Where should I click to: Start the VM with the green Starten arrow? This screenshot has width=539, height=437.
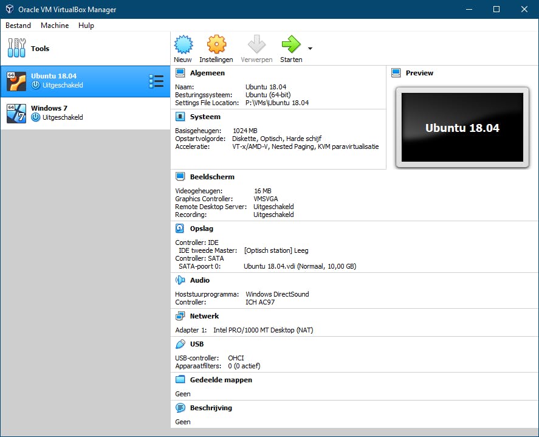point(291,44)
